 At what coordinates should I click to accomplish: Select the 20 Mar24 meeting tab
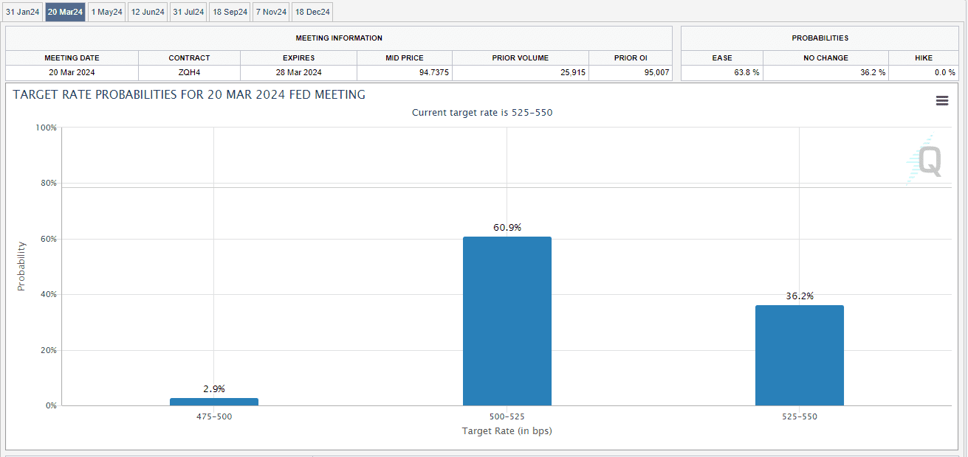click(x=65, y=12)
